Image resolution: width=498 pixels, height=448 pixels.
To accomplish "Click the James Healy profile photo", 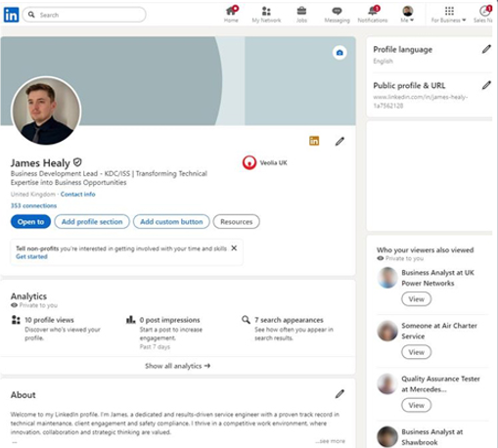I will [46, 111].
